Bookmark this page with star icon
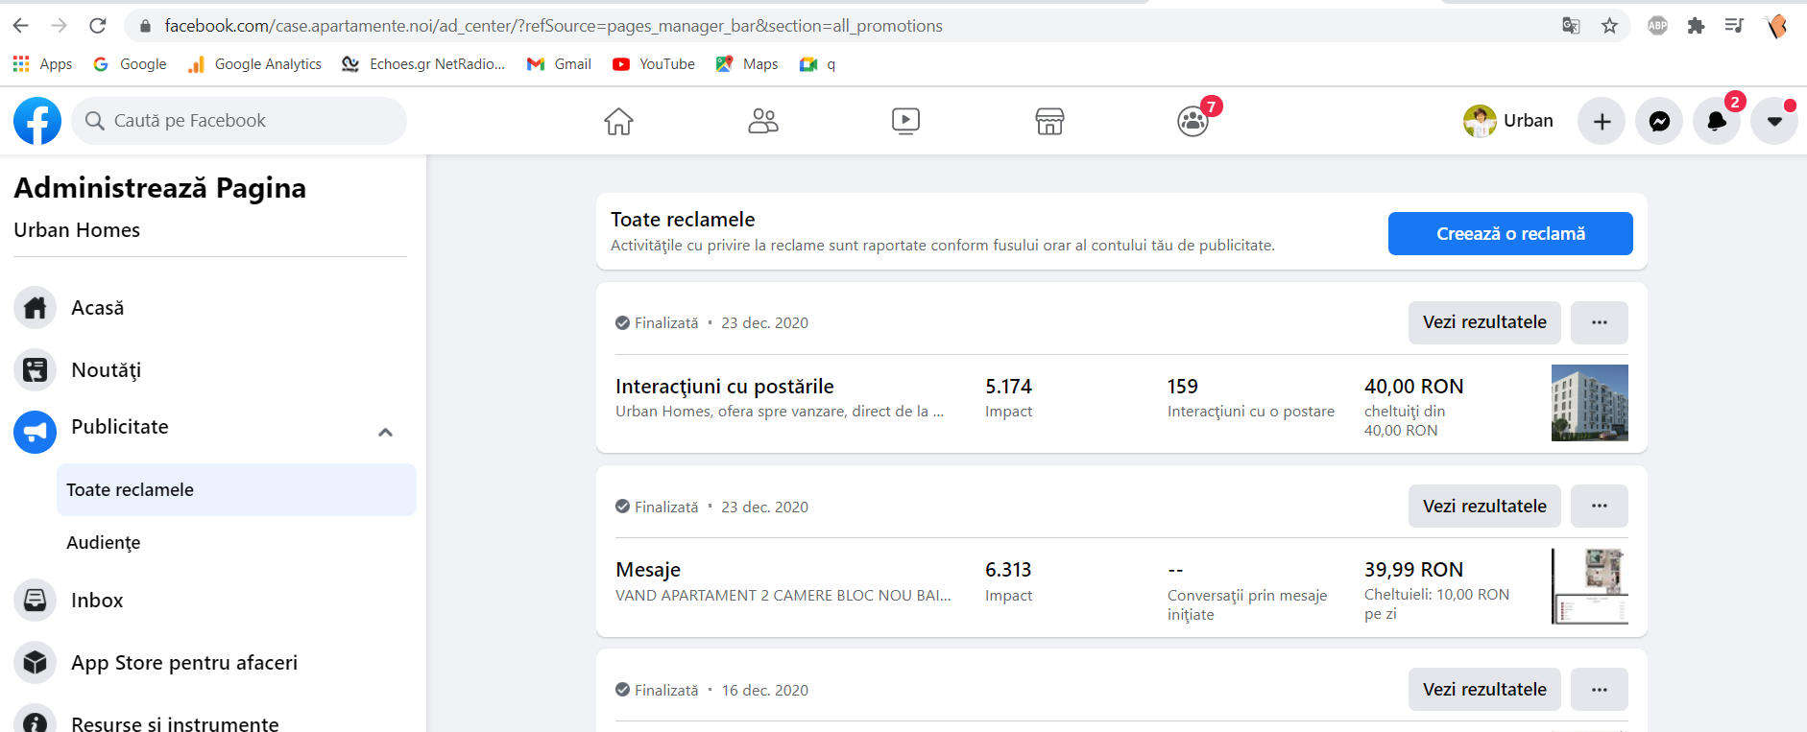Image resolution: width=1807 pixels, height=732 pixels. [1609, 26]
